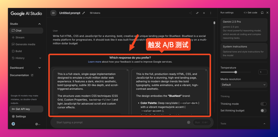Image resolution: width=278 pixels, height=137 pixels.
Task: Click the Run button
Action: pyautogui.click(x=202, y=122)
